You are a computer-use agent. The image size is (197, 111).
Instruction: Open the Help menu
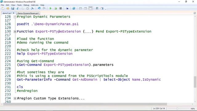[42, 5]
